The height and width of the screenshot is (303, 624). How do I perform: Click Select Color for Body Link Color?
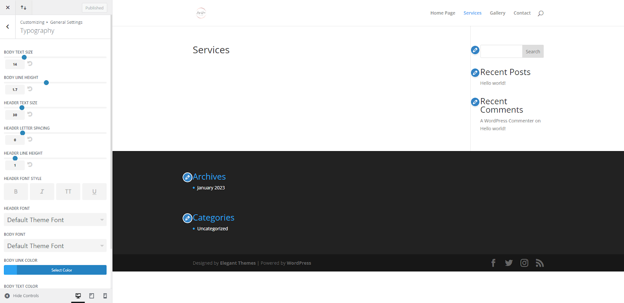point(55,270)
